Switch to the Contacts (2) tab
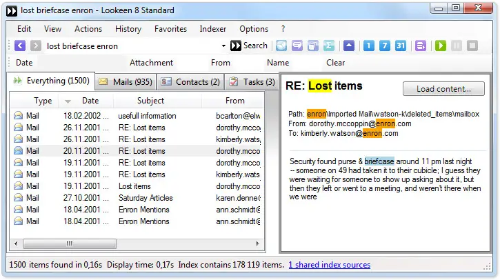 [190, 82]
